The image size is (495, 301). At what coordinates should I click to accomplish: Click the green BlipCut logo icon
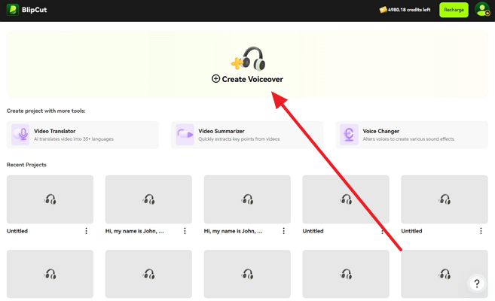click(x=13, y=10)
